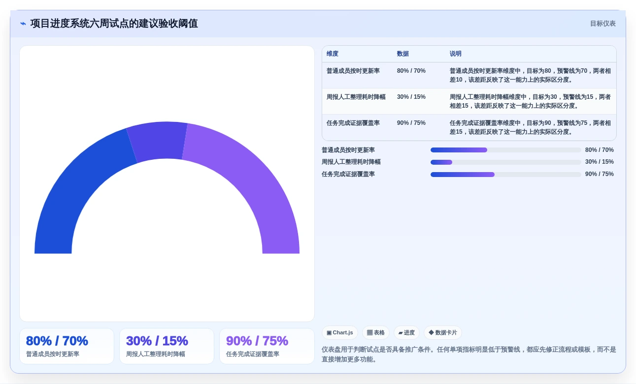
Task: Open the 30% / 15% data card
Action: [167, 346]
